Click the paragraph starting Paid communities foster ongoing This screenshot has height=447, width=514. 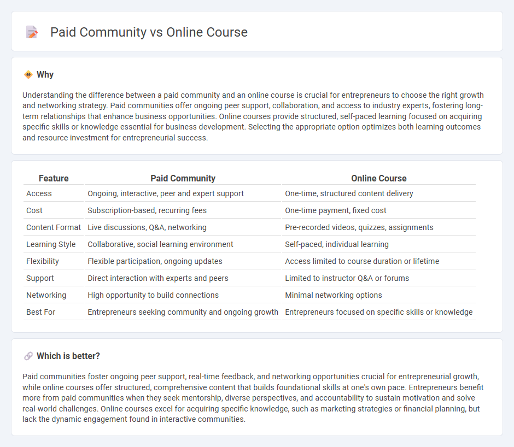pos(253,398)
